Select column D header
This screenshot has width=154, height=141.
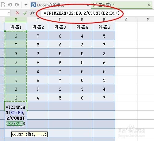coord(60,20)
